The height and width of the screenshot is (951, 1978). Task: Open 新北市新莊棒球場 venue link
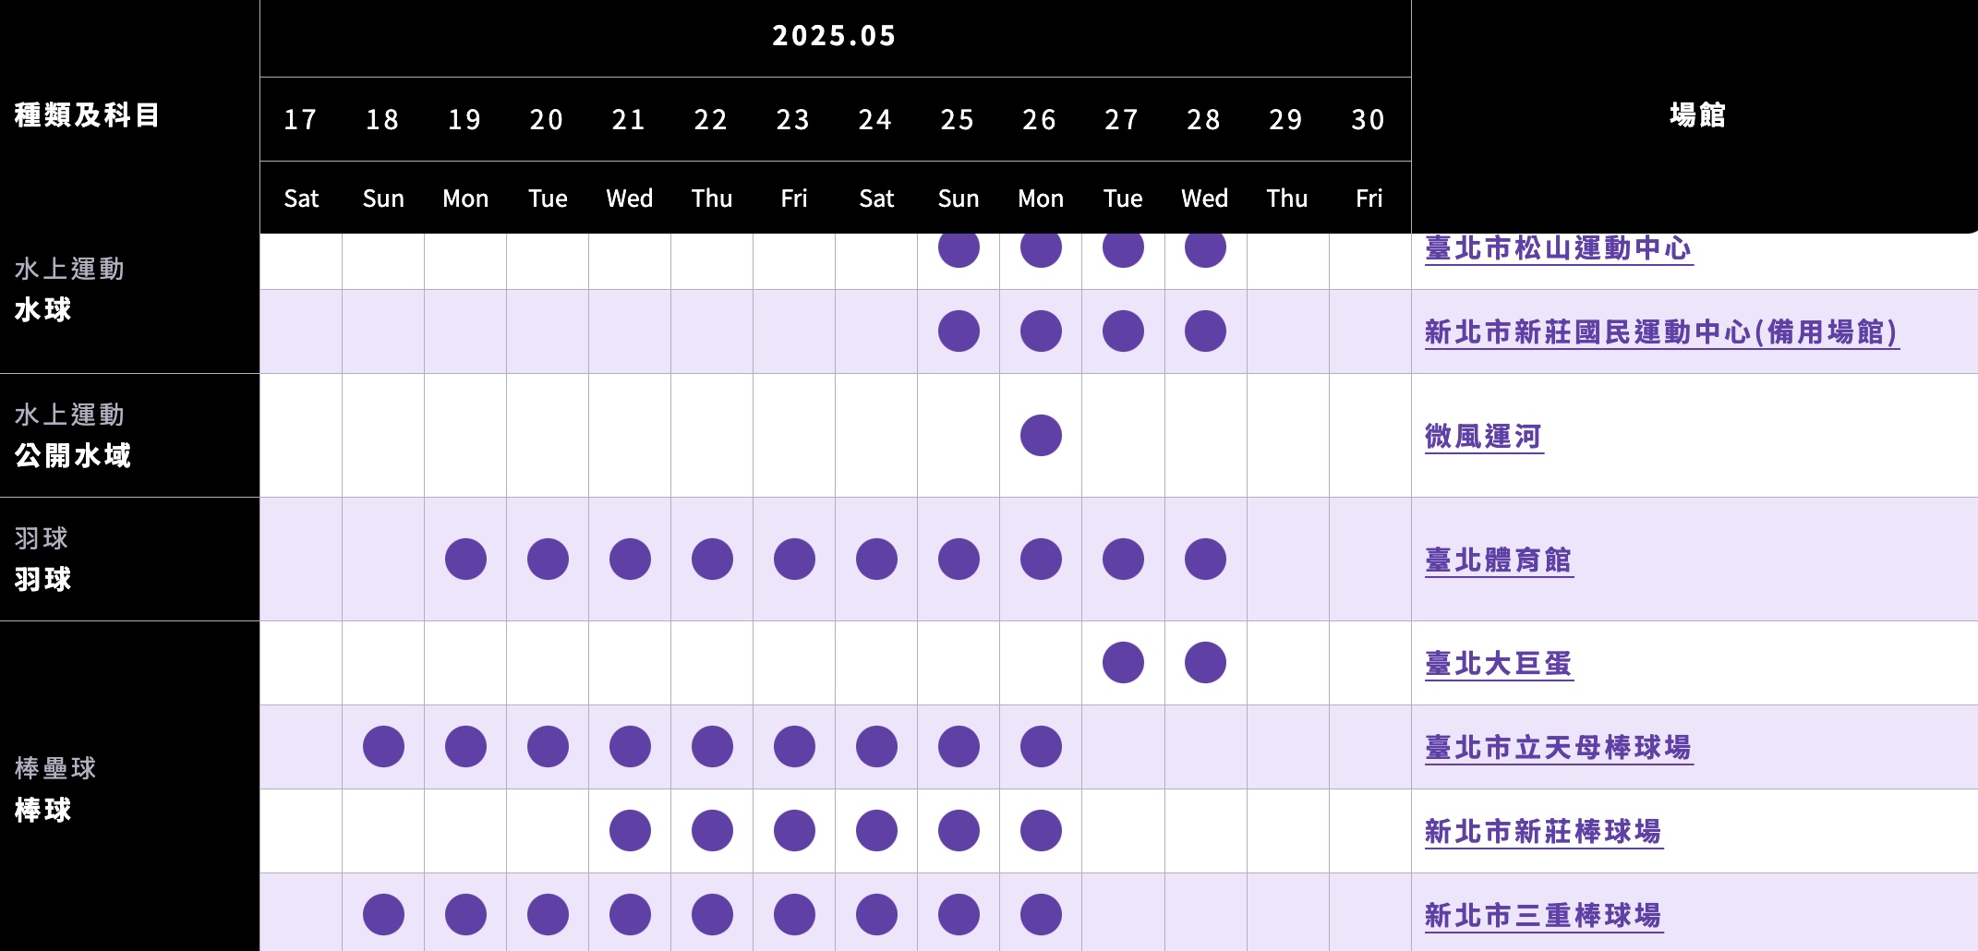(x=1544, y=832)
